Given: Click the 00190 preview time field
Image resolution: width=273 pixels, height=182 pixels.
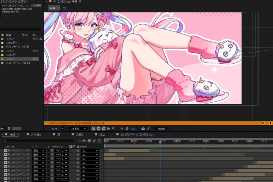Looking at the screenshot, I should (161, 129).
